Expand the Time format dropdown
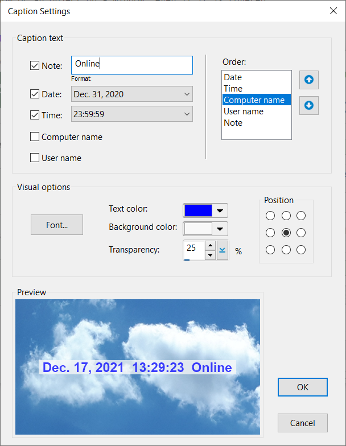 tap(187, 114)
